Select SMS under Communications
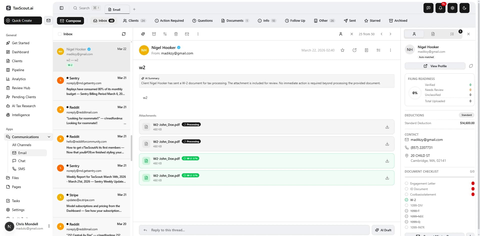Viewport: 480px width, 236px height. 21,169
